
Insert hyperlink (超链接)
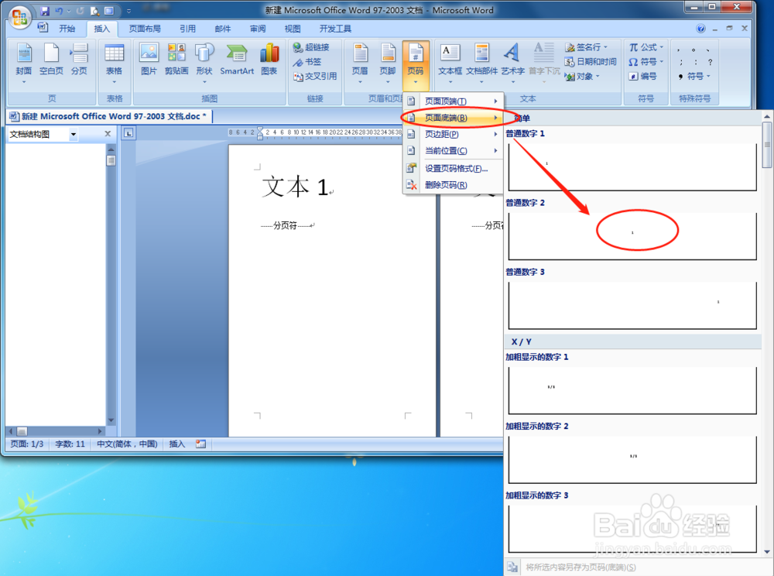[x=311, y=47]
